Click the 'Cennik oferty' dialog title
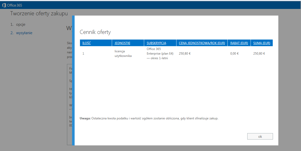The height and width of the screenshot is (151, 301). (95, 32)
